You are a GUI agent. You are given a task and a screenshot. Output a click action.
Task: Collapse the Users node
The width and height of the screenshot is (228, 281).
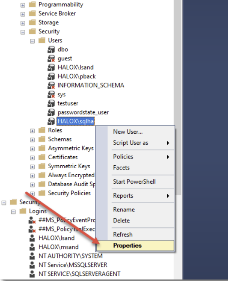click(x=33, y=41)
